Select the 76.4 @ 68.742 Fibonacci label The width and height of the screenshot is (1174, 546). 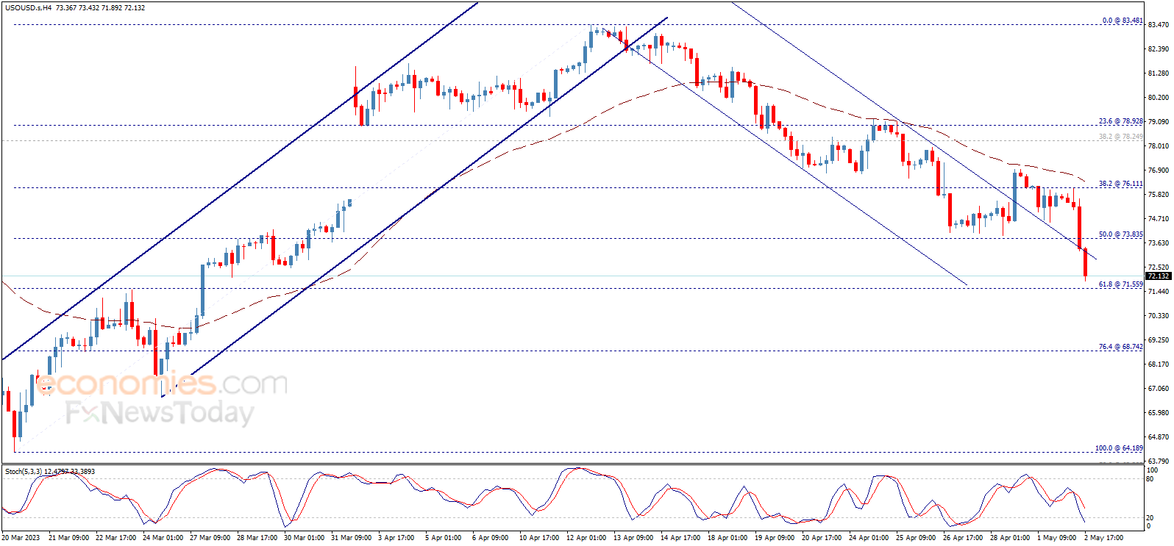click(1121, 347)
